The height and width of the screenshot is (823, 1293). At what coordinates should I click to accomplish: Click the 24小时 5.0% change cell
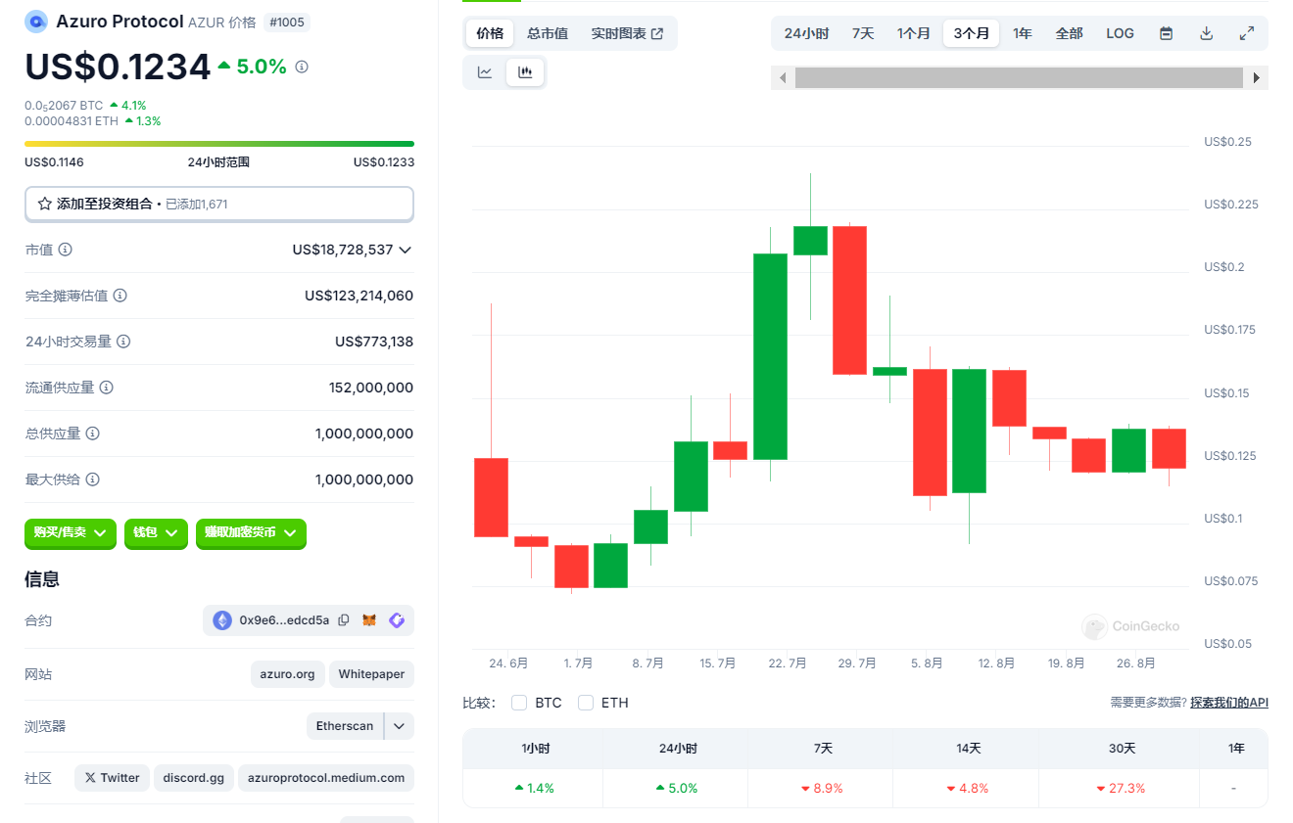point(676,788)
